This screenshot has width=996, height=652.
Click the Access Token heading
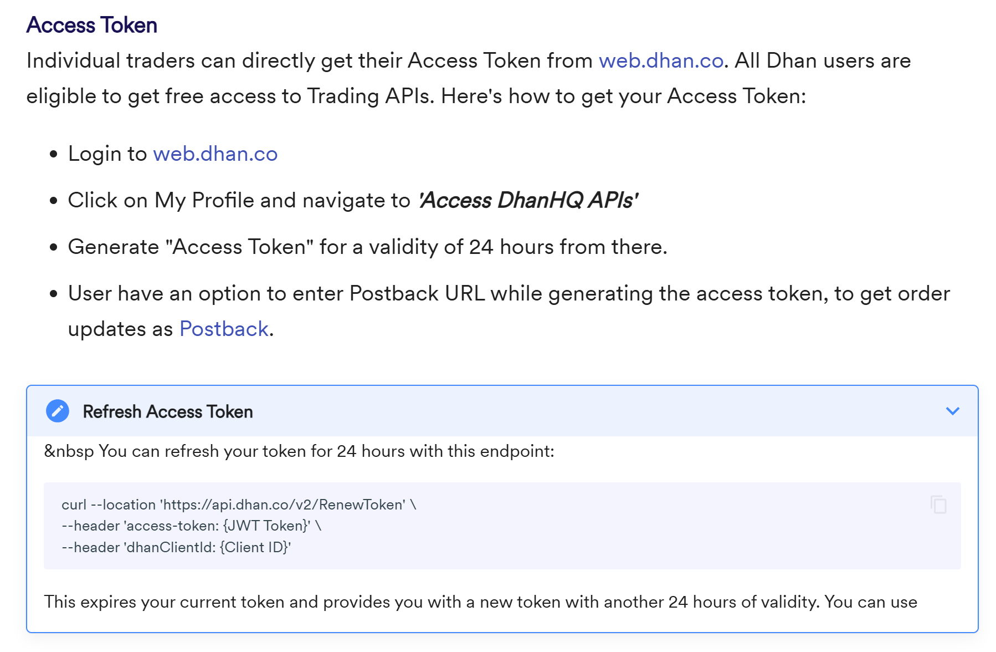click(x=92, y=25)
